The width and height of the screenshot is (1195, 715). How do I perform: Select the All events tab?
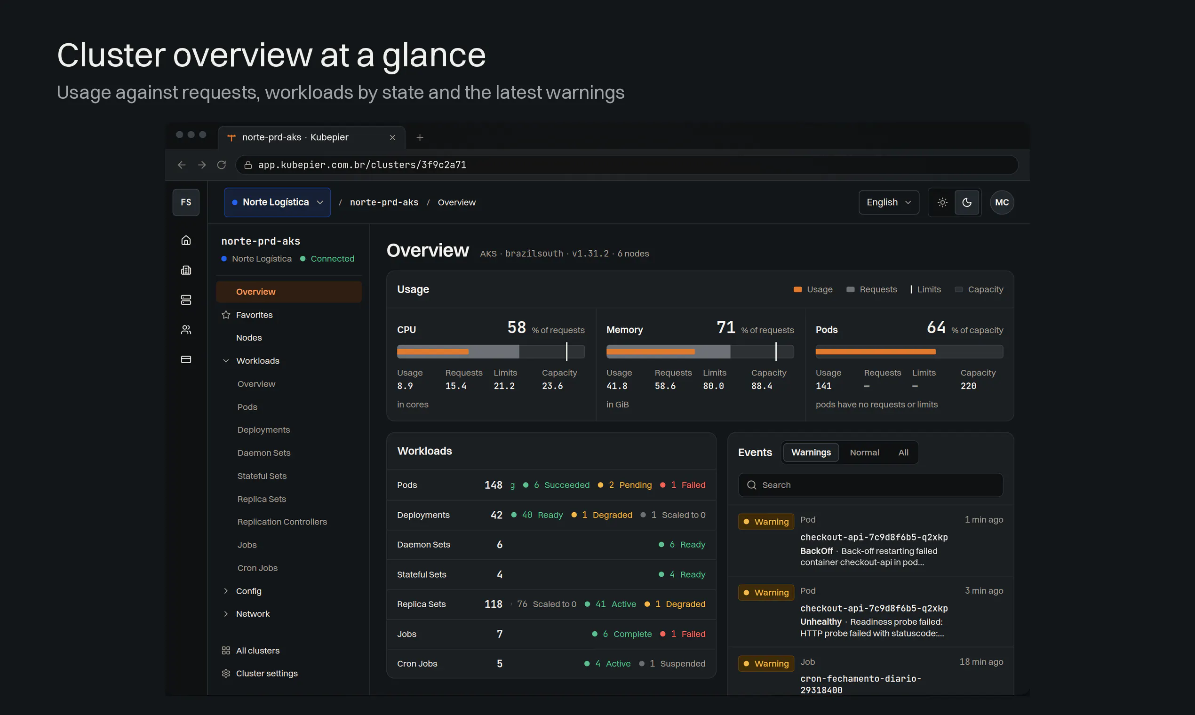click(x=903, y=453)
